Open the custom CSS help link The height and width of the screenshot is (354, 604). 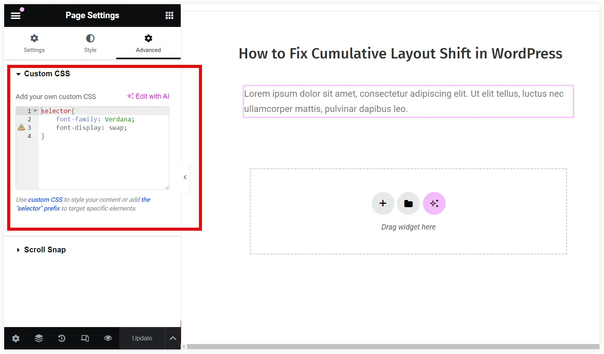[45, 200]
